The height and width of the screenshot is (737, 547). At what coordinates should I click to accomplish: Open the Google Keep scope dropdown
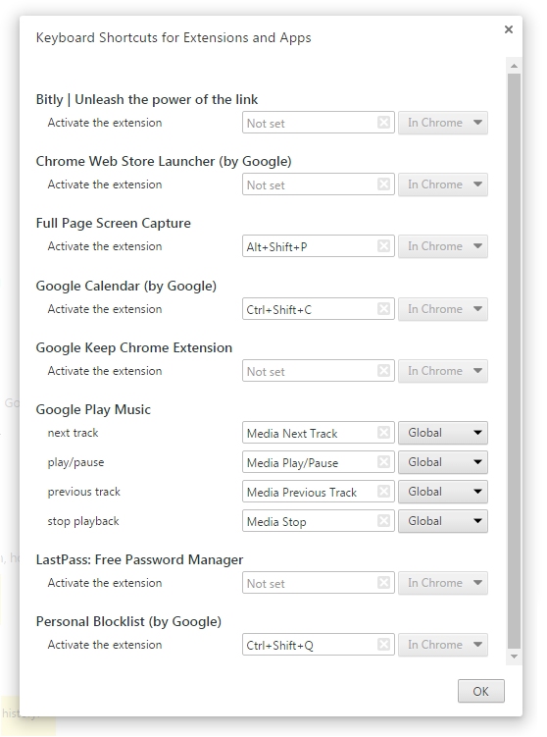443,371
